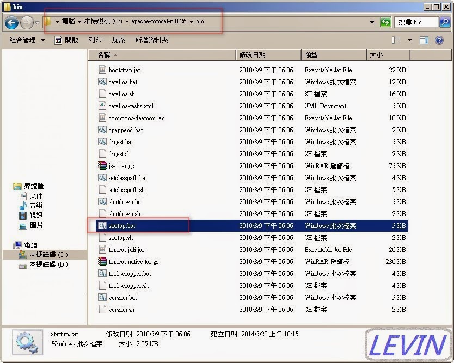Select the tool-wrapper.bat file icon
Screen dimensions: 454x363
tap(102, 274)
